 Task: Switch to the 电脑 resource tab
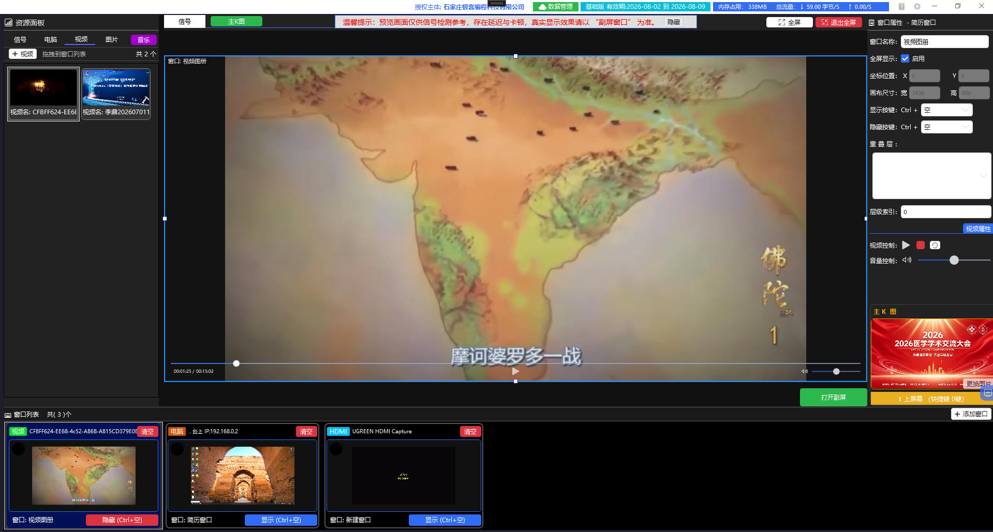[50, 40]
